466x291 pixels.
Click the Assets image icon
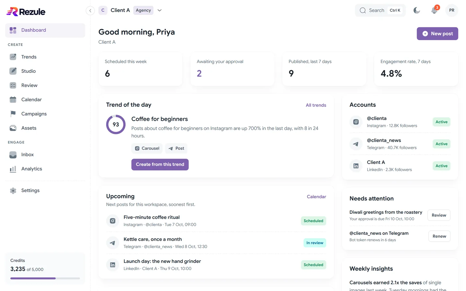(x=13, y=128)
